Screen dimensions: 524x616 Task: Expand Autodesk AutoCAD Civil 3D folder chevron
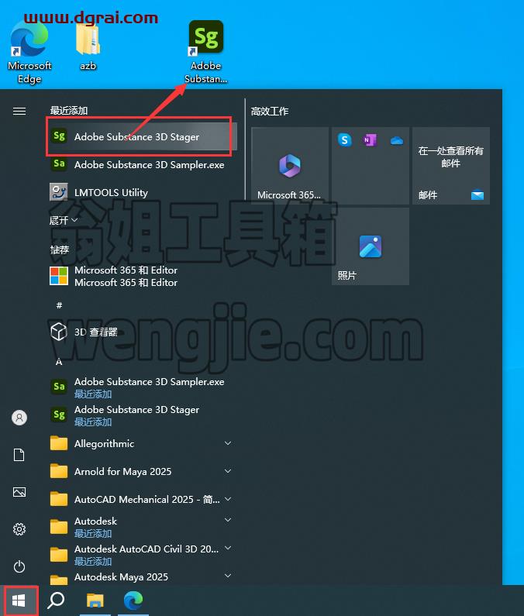click(x=228, y=548)
